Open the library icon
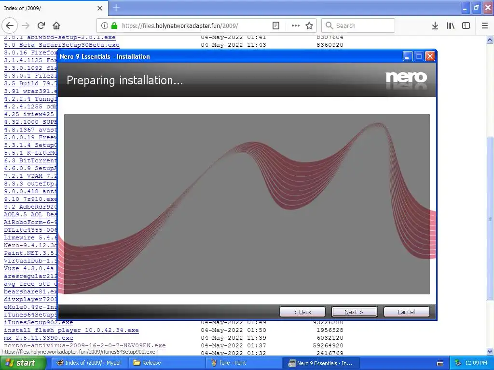The height and width of the screenshot is (370, 494). pyautogui.click(x=451, y=26)
